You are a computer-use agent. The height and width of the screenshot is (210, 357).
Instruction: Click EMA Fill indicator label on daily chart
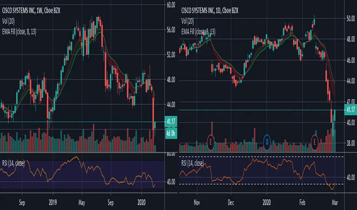198,32
